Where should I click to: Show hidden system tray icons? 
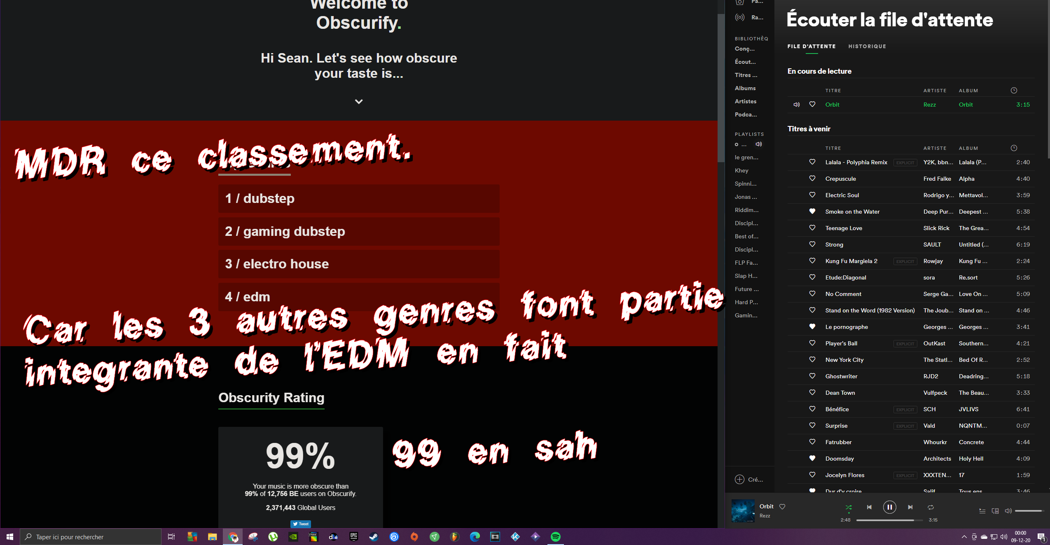point(964,537)
